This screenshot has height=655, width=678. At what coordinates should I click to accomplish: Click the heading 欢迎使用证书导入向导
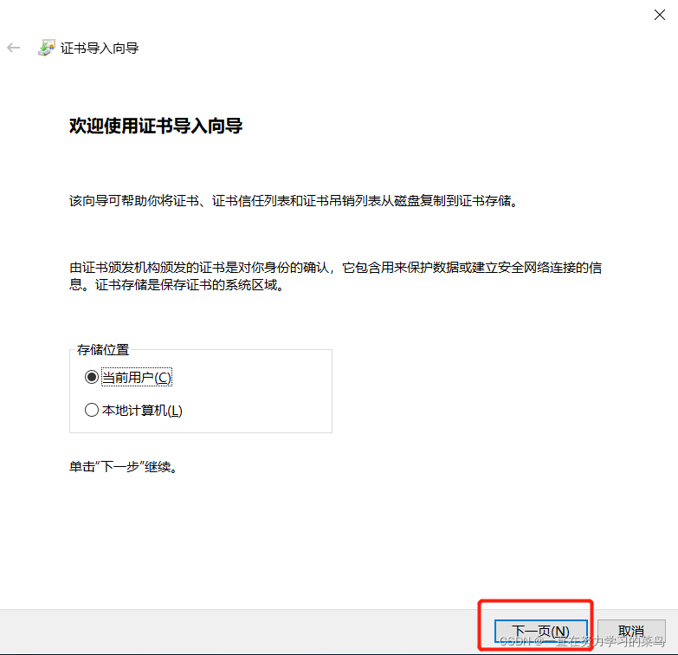156,126
